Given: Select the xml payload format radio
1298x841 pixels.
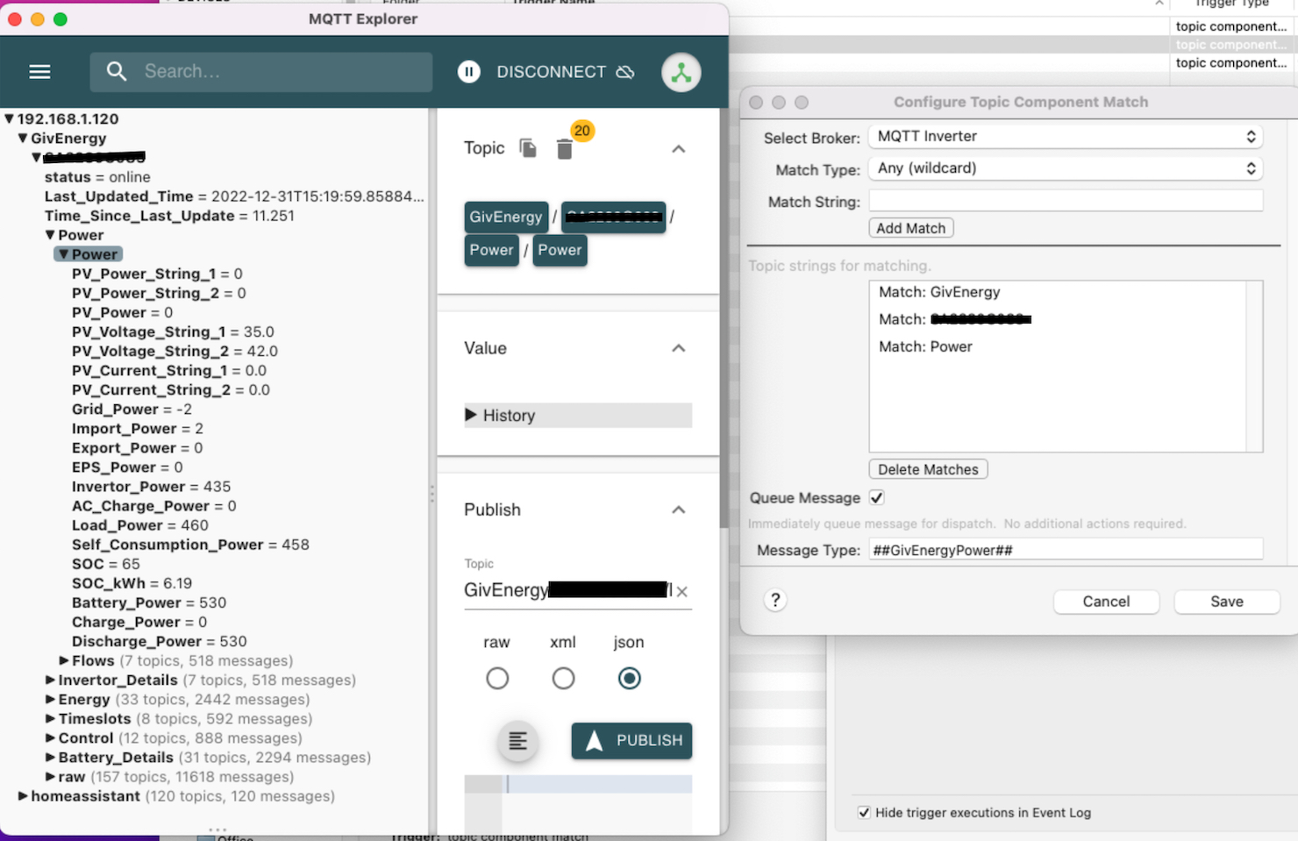Looking at the screenshot, I should [x=563, y=678].
